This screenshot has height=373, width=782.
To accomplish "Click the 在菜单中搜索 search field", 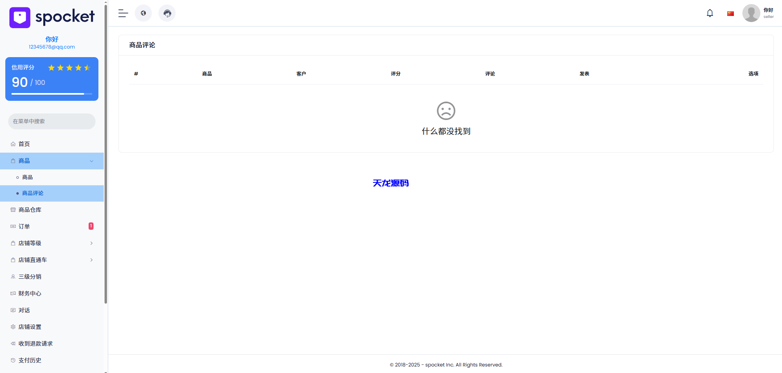I will [x=51, y=121].
